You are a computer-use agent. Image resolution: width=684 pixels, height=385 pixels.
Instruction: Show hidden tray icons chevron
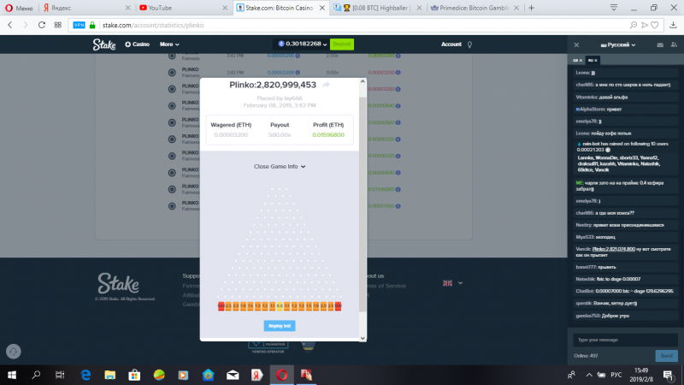tap(589, 375)
